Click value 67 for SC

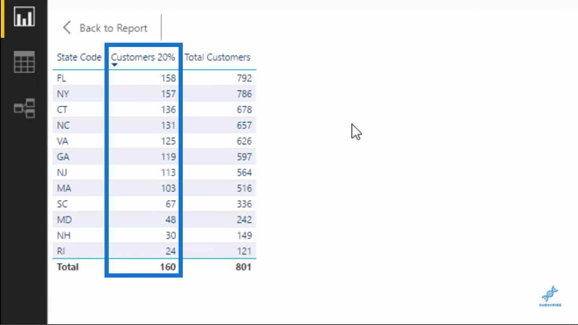pos(171,204)
